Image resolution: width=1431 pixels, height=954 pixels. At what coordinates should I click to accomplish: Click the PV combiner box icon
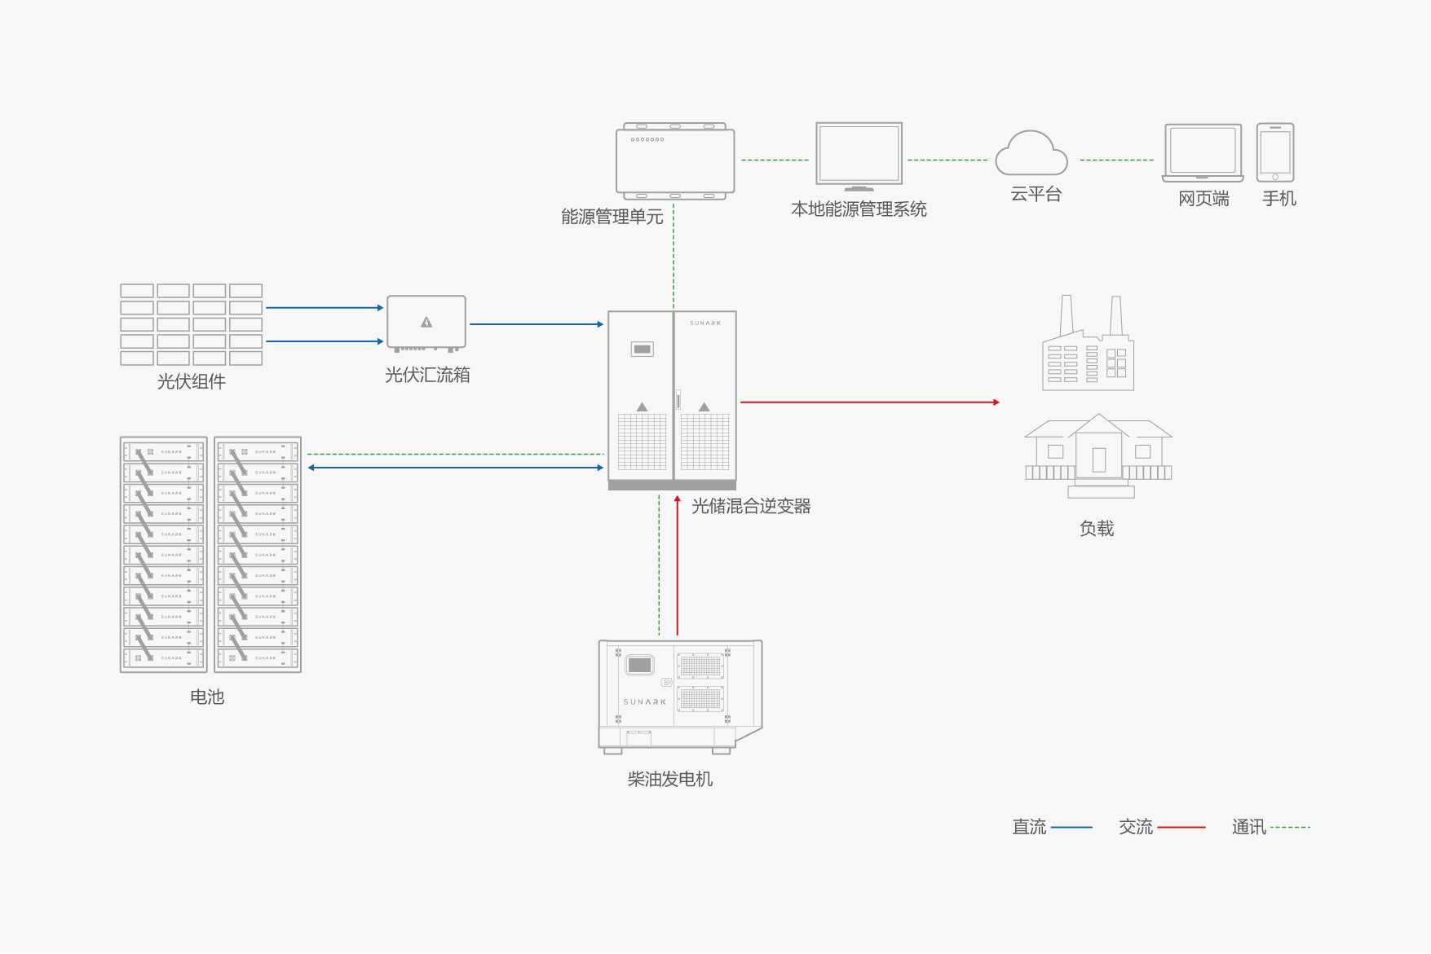[426, 323]
